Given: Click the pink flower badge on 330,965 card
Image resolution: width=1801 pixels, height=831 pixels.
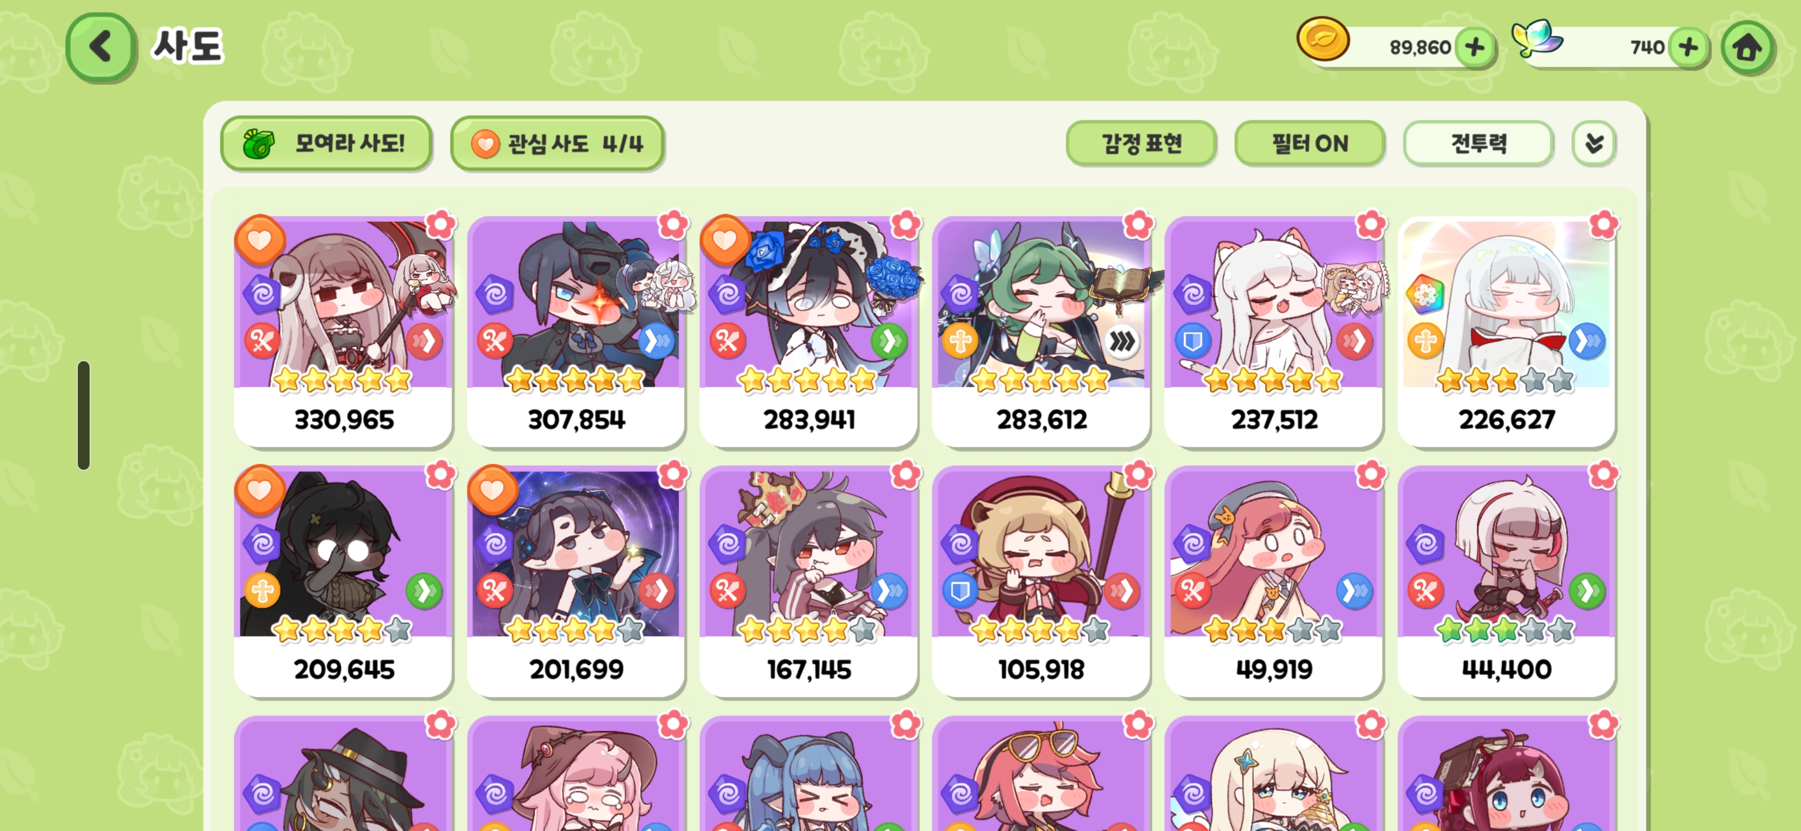Looking at the screenshot, I should [440, 225].
